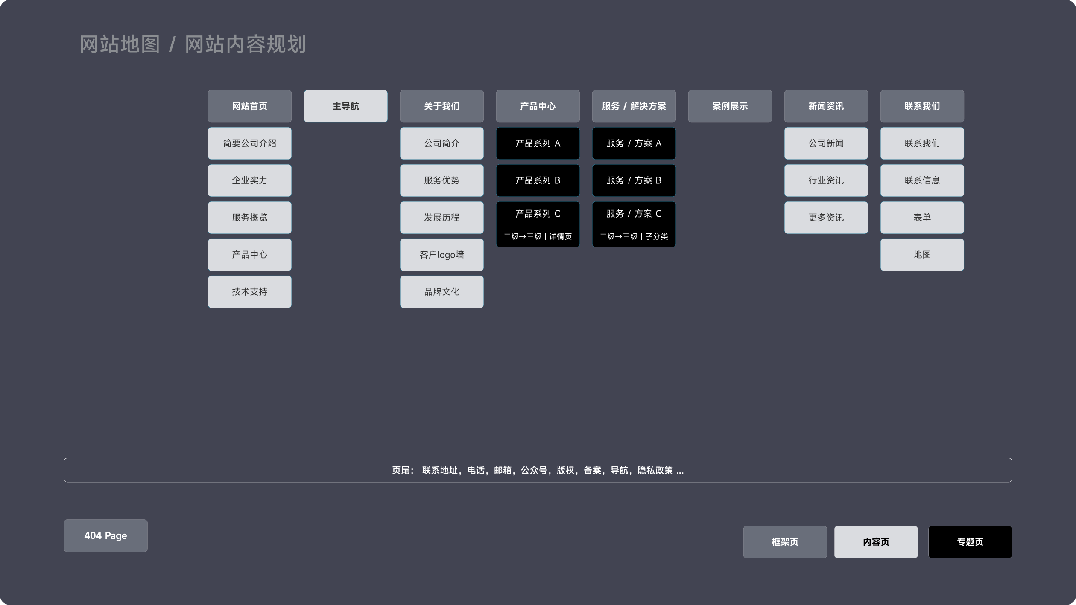Select the 企业实力 box
This screenshot has height=605, width=1076.
tap(249, 180)
